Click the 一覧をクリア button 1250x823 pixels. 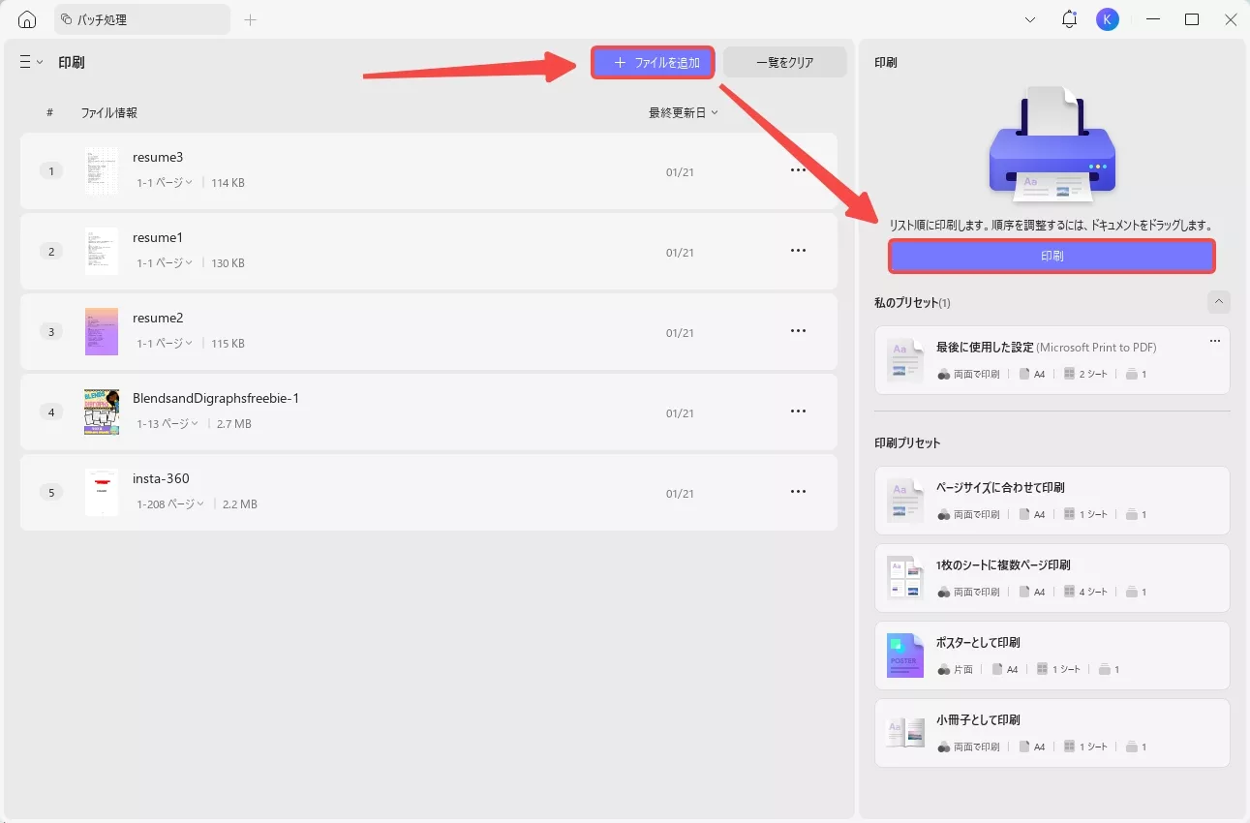[785, 62]
